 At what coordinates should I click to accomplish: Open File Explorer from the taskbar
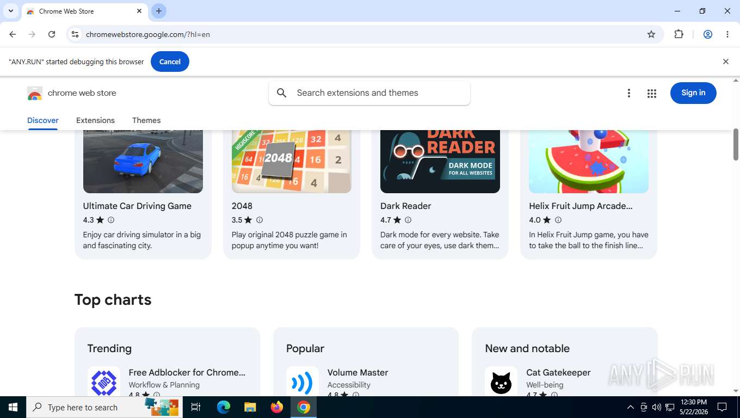(x=250, y=407)
